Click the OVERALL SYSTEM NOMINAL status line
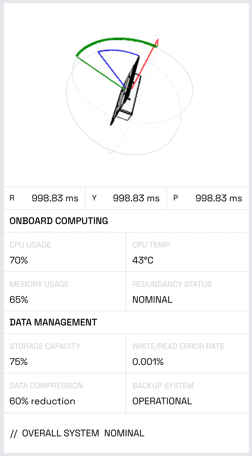 click(77, 433)
